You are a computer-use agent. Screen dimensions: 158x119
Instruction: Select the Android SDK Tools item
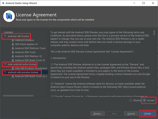25,52
